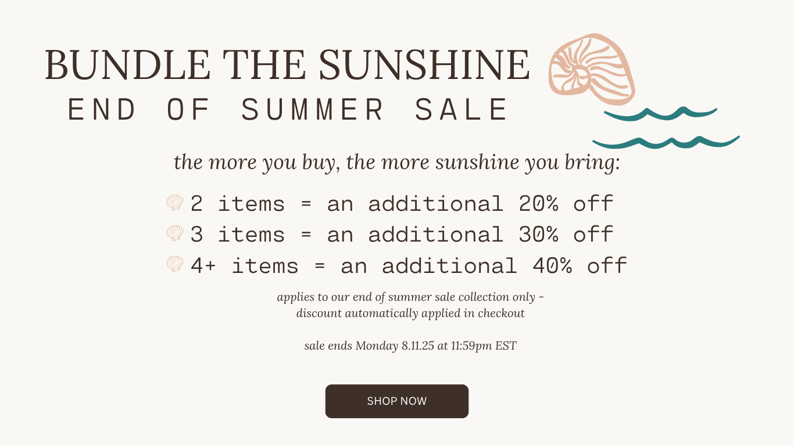
Task: Click the END OF SUMMER SALE subtitle
Action: point(288,110)
